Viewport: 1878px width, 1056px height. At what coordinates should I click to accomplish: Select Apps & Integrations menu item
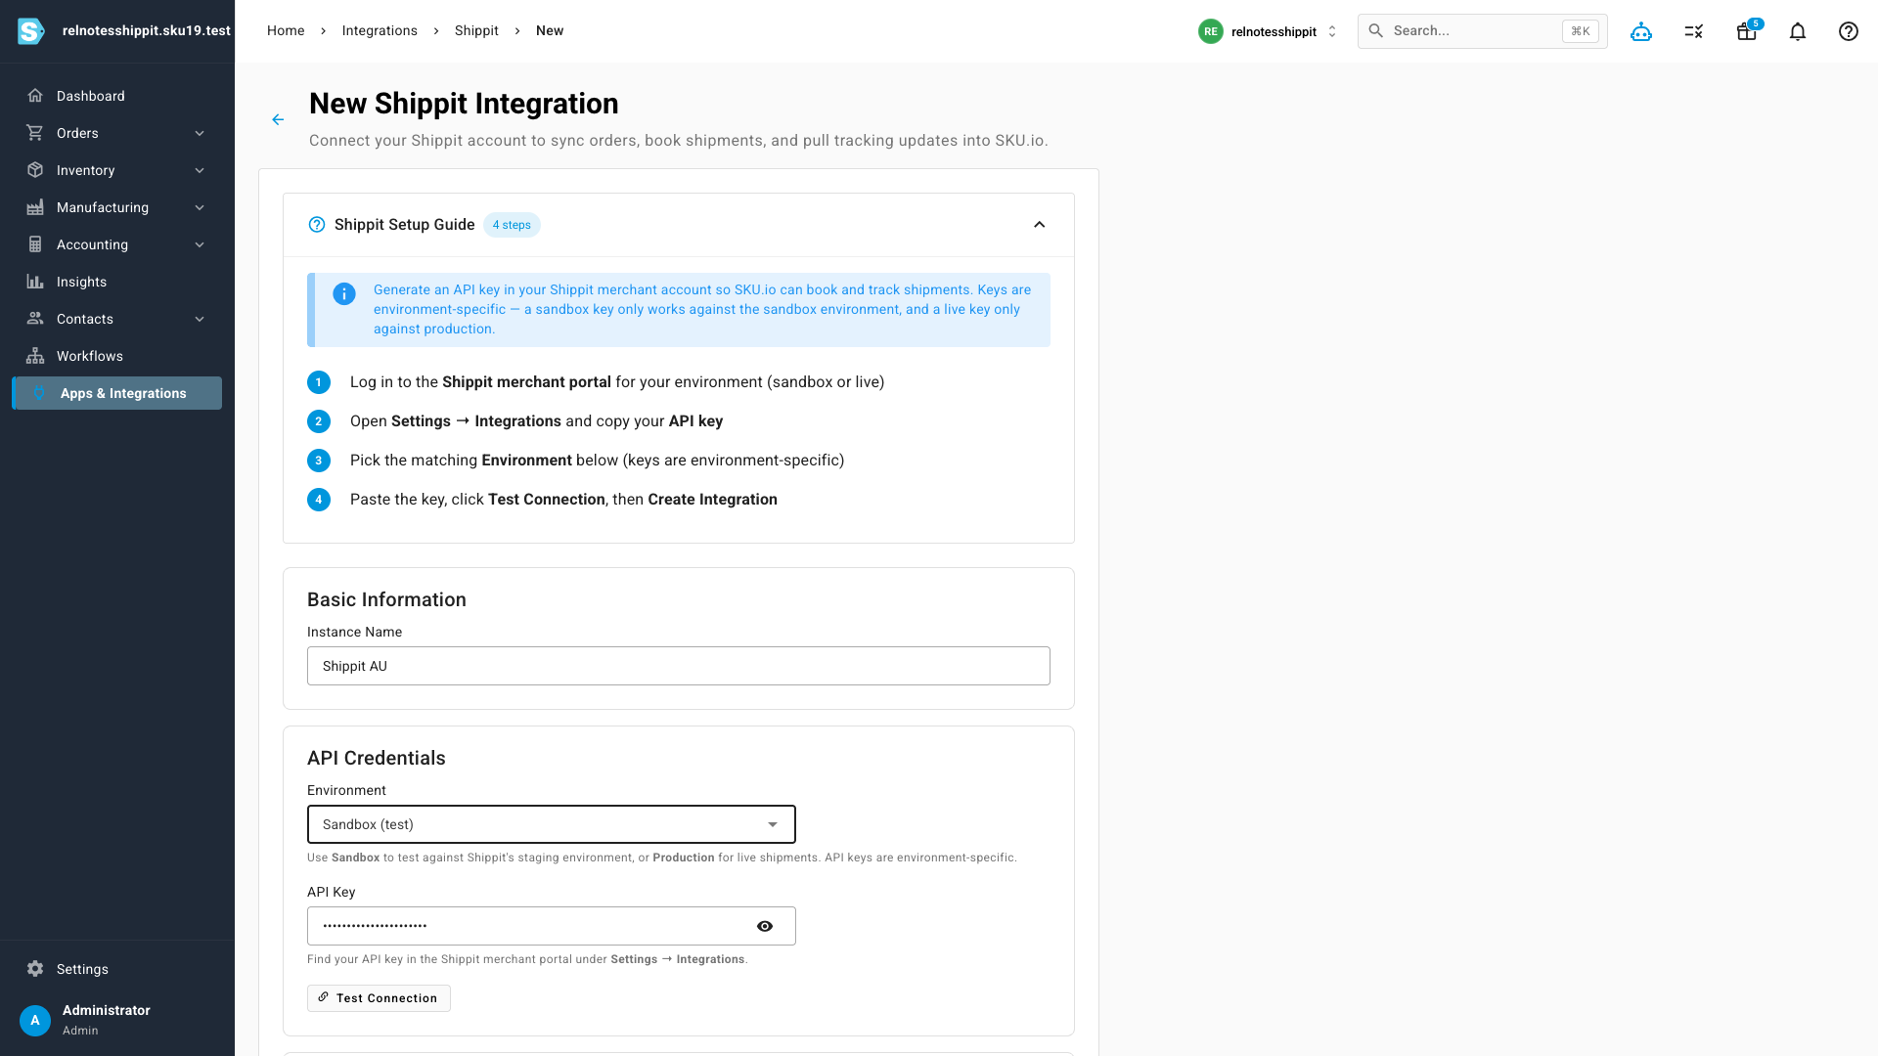117,393
